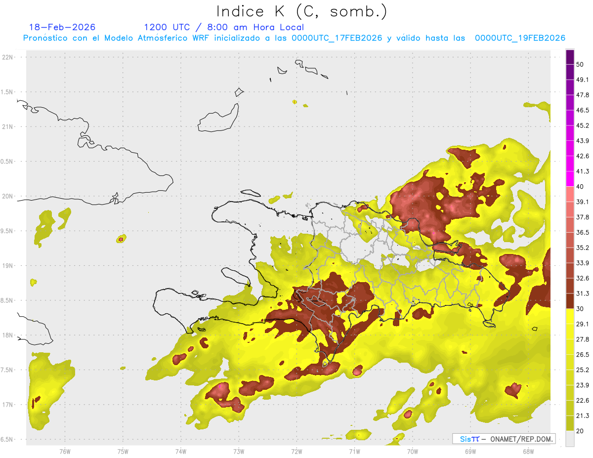This screenshot has height=458, width=593.
Task: Select the "69W" longitude label
Action: [470, 452]
